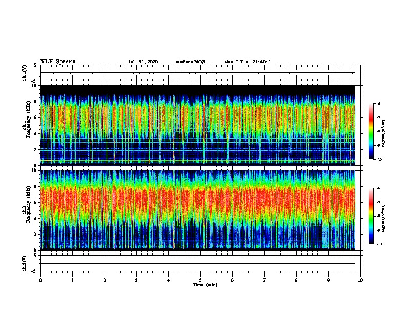Viewport: 406px width, 314px height.
Task: Click the "8" tick on the time axis
Action: pyautogui.click(x=296, y=280)
